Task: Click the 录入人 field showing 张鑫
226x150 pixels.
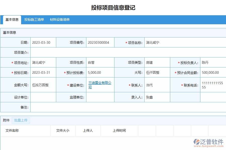Action: tap(156, 97)
